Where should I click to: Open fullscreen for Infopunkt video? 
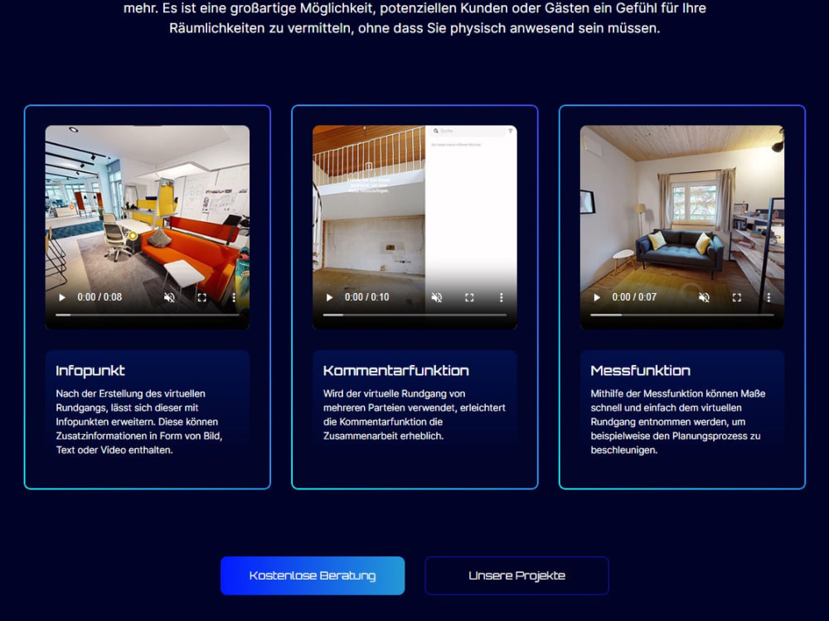(202, 297)
